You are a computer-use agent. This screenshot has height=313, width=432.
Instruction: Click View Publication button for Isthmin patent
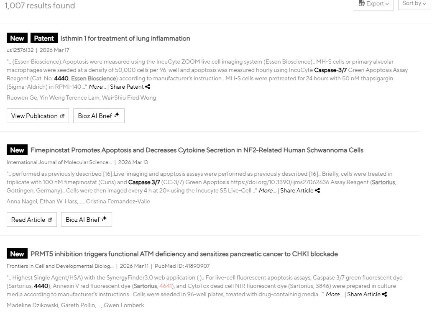click(38, 116)
